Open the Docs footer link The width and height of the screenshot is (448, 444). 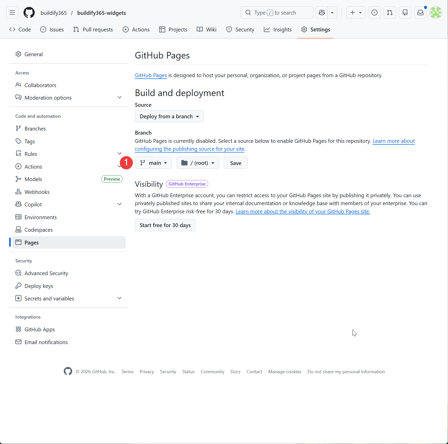(235, 372)
